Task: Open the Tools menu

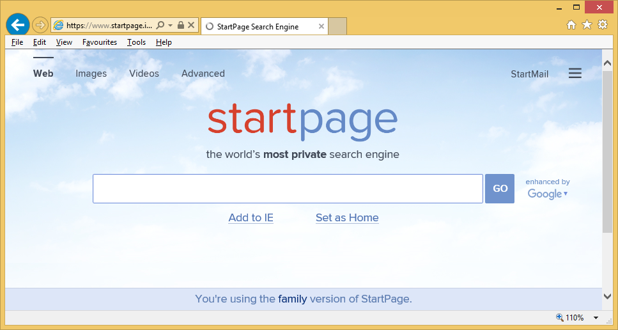Action: pos(136,42)
